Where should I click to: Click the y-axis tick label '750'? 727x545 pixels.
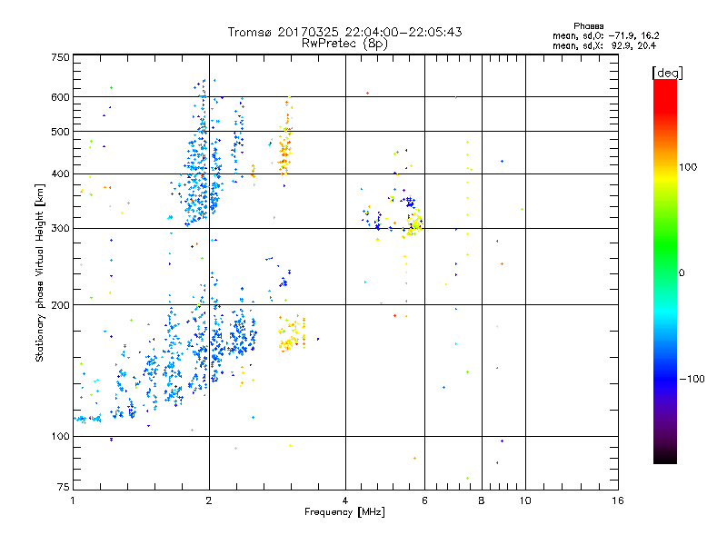[x=60, y=57]
